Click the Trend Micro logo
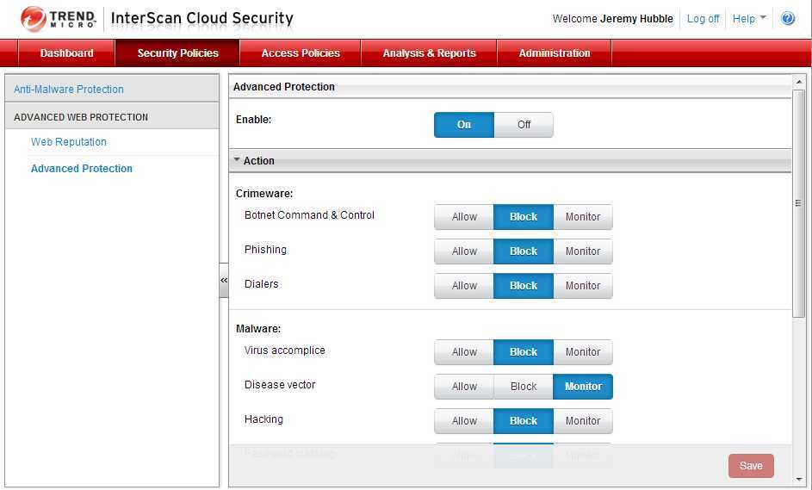Screen dimensions: 812x490 click(x=58, y=19)
